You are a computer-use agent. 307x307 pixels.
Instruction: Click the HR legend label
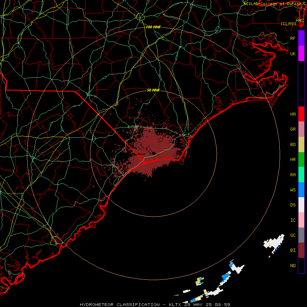click(293, 160)
